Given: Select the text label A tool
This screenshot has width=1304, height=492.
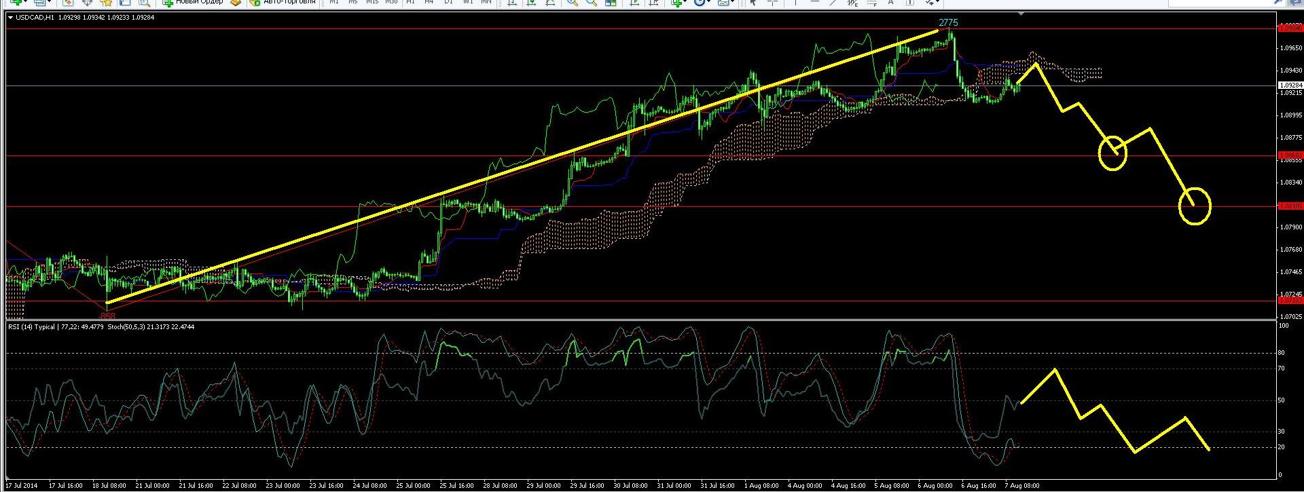Looking at the screenshot, I should click(890, 3).
